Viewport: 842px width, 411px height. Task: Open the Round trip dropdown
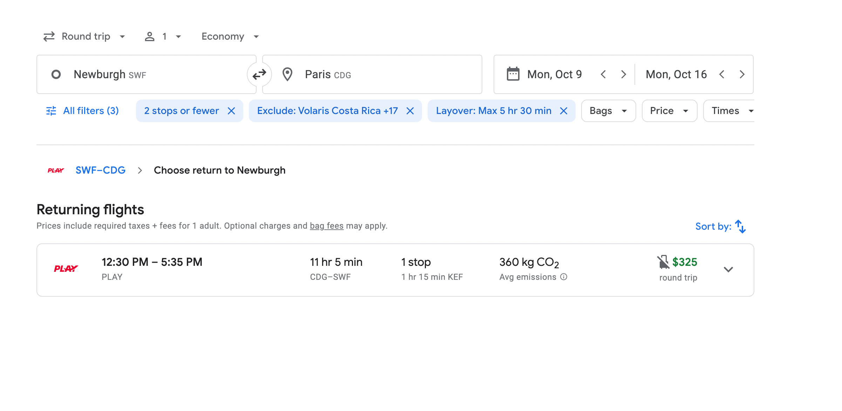84,36
